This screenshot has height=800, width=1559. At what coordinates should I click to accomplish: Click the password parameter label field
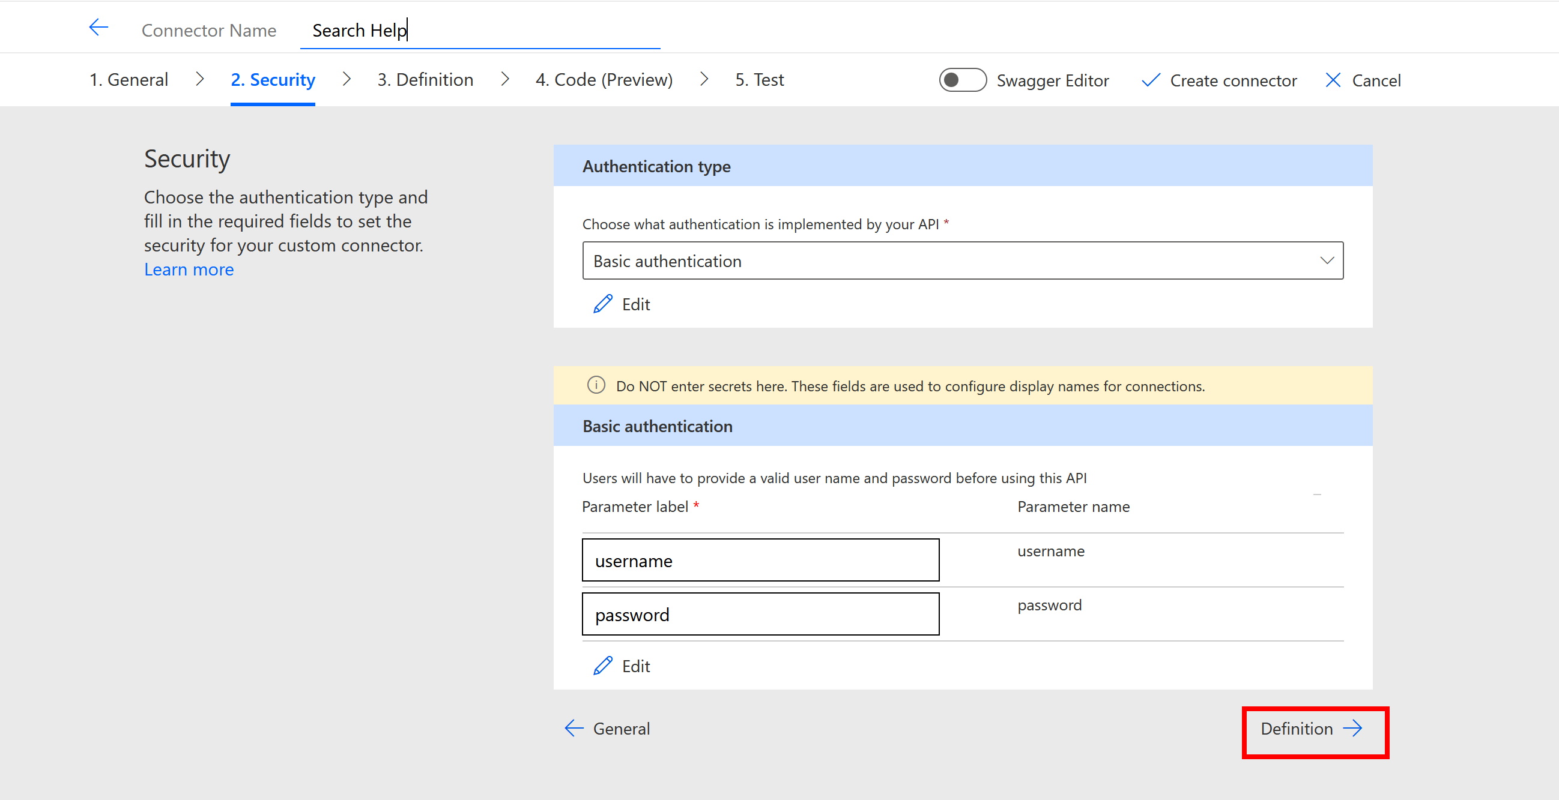pos(760,615)
